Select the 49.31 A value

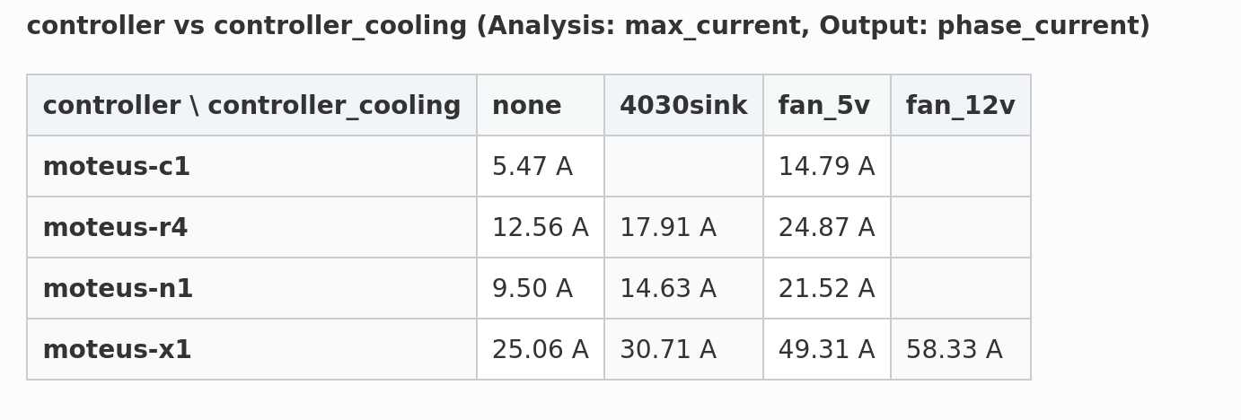(826, 350)
